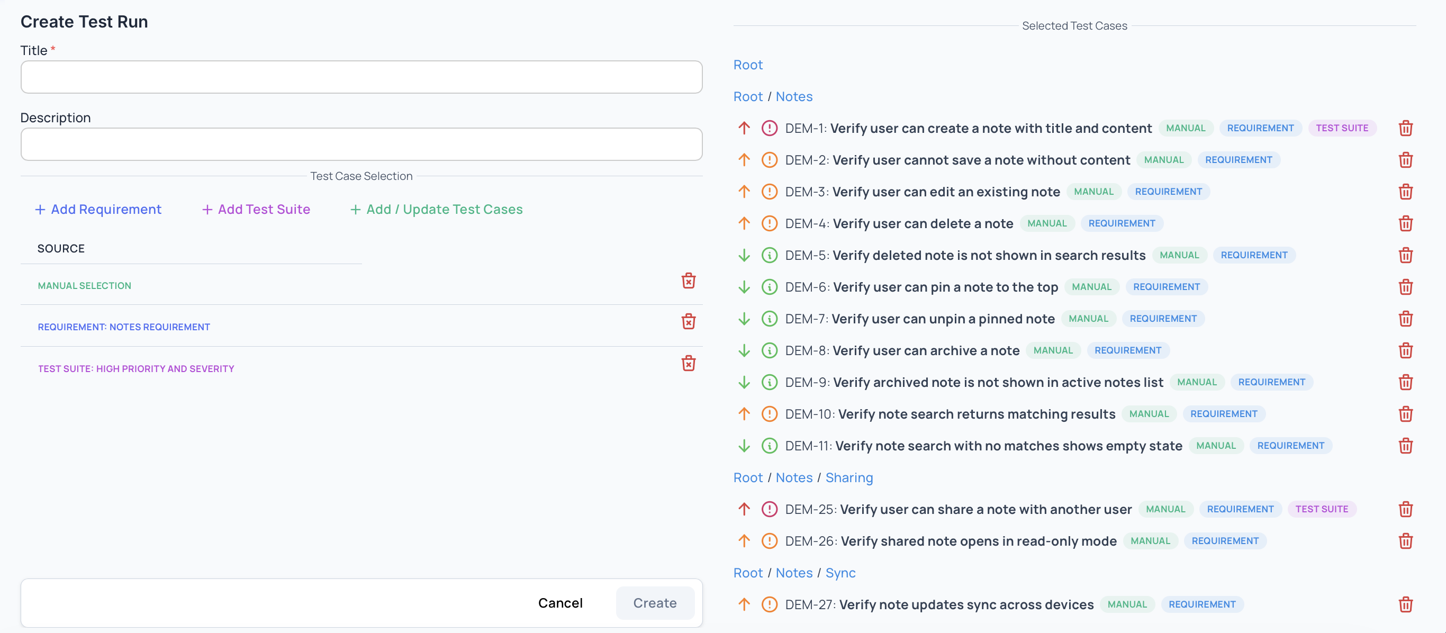Click the MANUAL tag on DEM-1

point(1186,128)
